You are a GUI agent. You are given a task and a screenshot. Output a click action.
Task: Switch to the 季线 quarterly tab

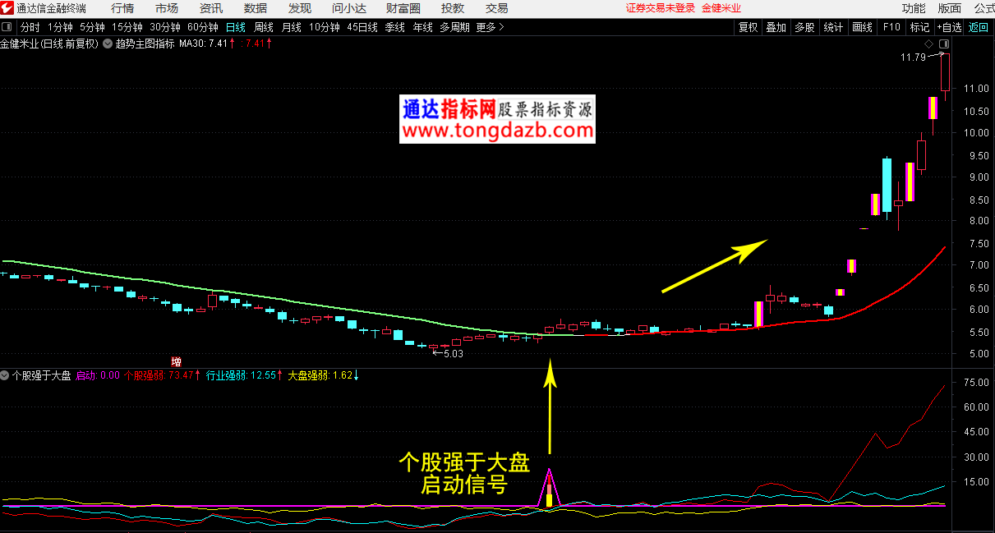395,27
